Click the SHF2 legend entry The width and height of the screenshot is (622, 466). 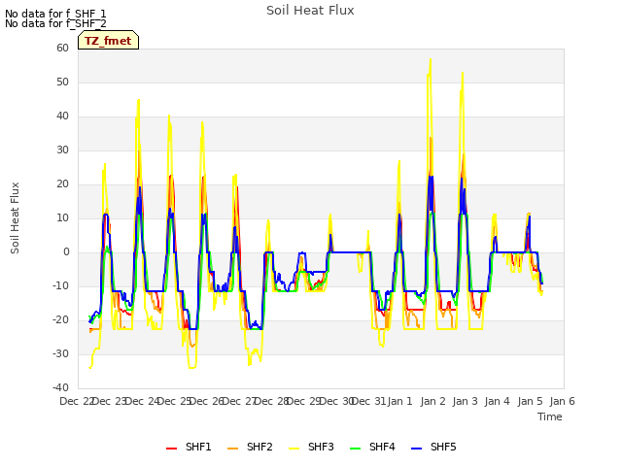point(250,448)
